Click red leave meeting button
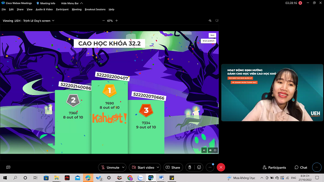The width and height of the screenshot is (324, 182). click(x=221, y=167)
